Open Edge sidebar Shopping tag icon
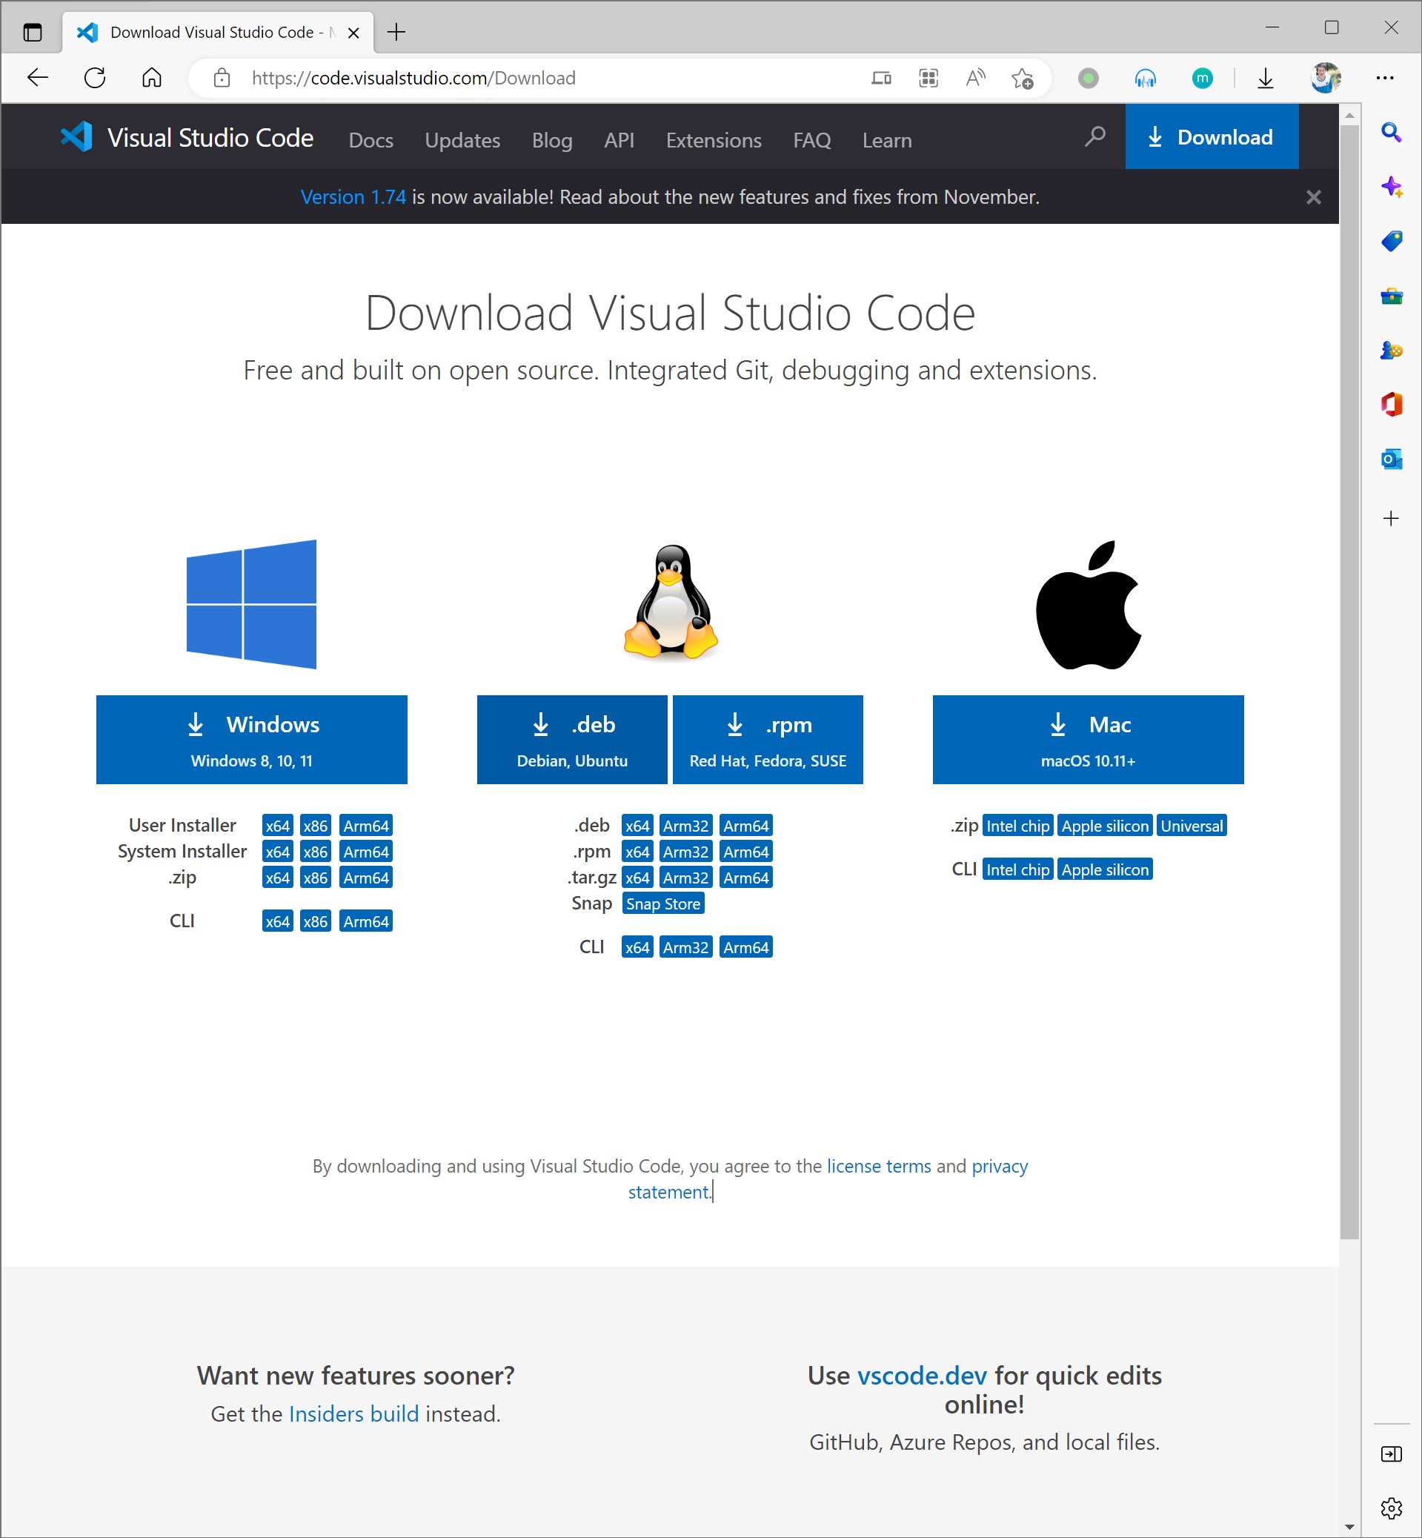Image resolution: width=1422 pixels, height=1538 pixels. (1391, 242)
